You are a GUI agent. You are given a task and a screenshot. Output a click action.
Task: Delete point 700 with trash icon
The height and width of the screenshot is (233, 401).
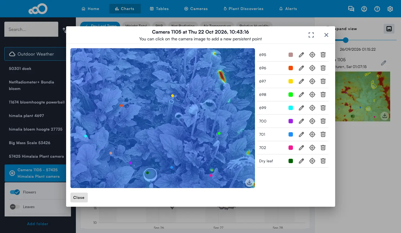323,121
